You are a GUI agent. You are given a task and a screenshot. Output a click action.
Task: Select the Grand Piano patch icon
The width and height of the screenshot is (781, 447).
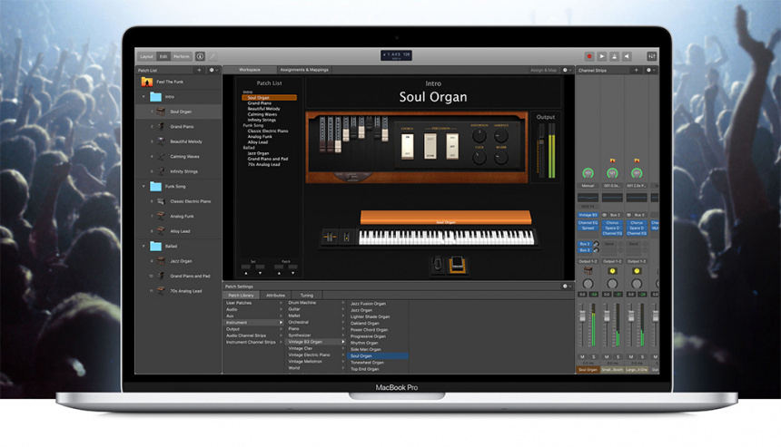[161, 126]
